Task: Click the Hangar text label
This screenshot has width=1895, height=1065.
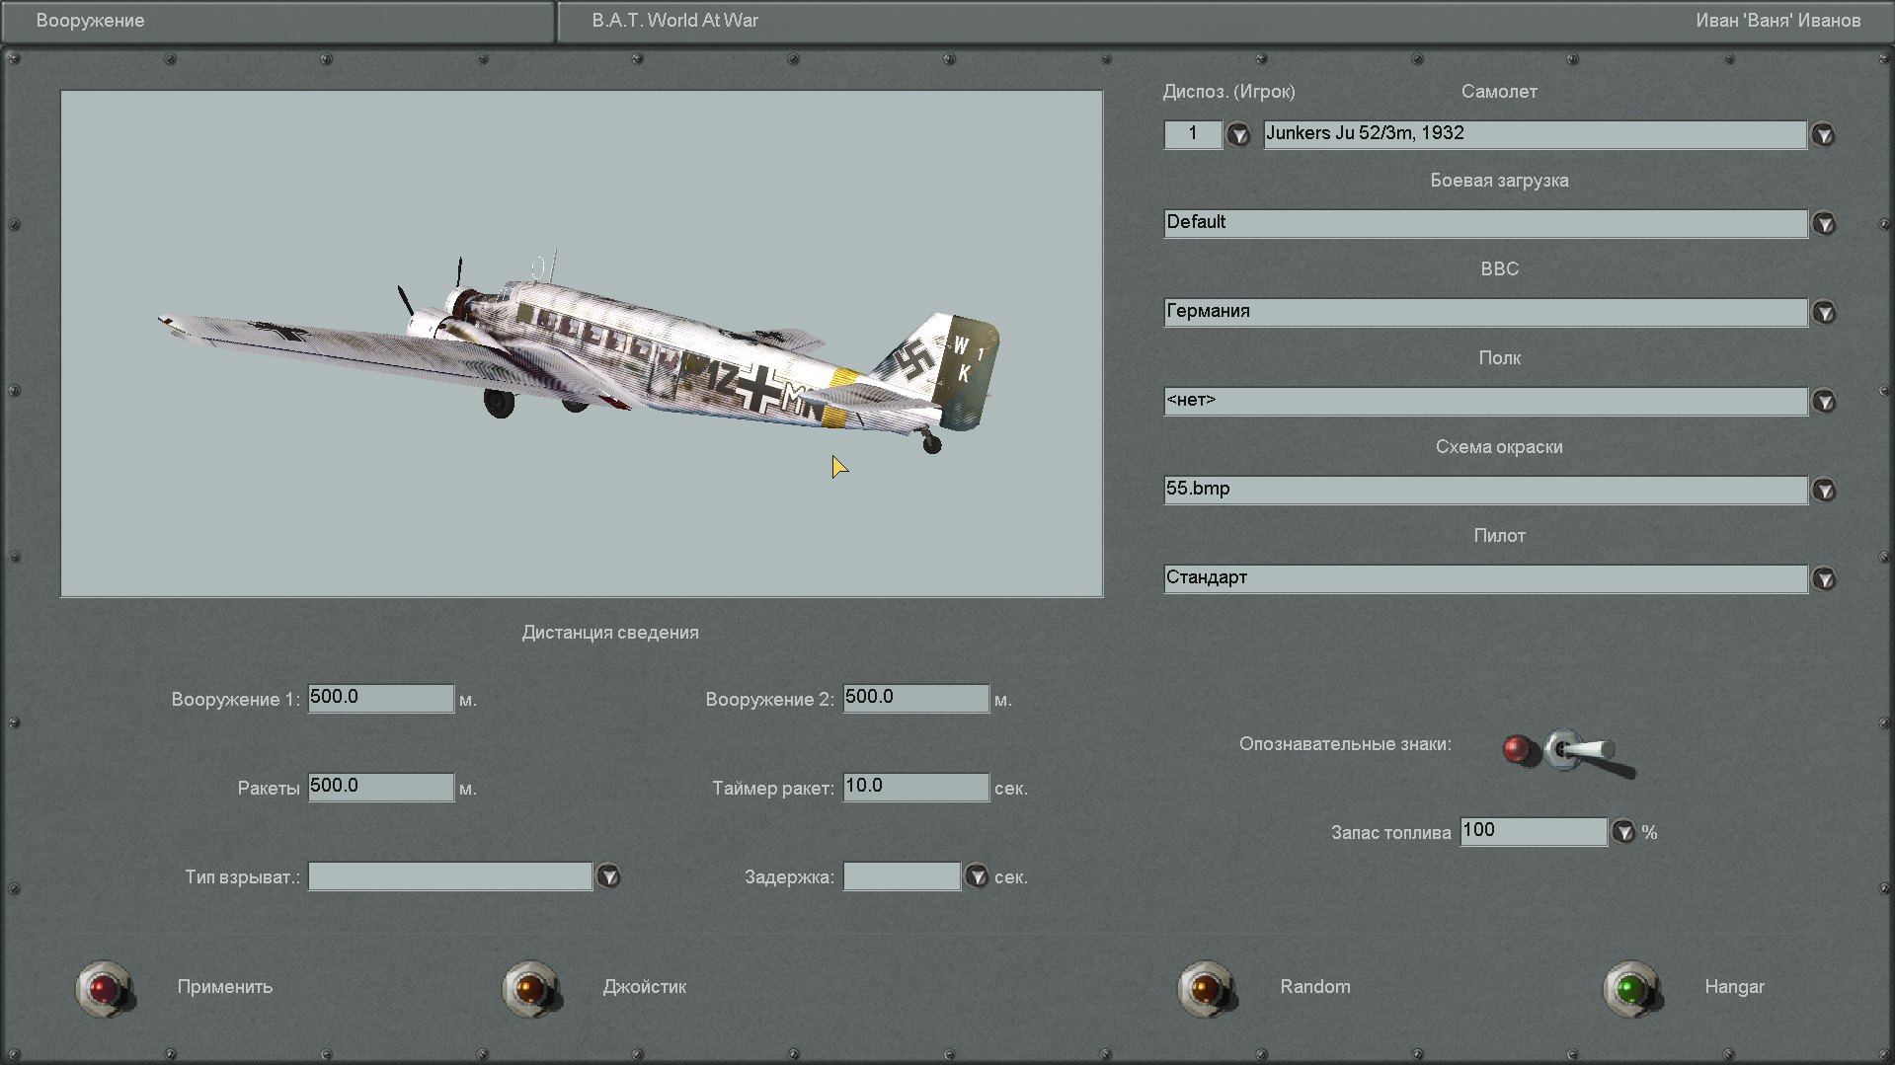Action: coord(1734,987)
